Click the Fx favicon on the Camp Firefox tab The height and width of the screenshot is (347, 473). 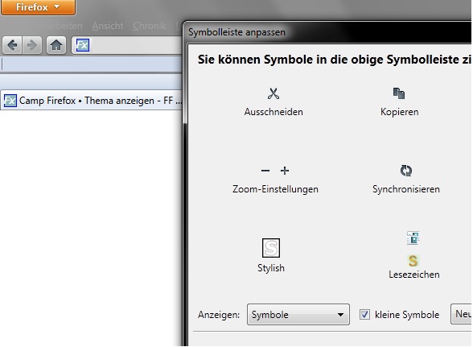10,101
